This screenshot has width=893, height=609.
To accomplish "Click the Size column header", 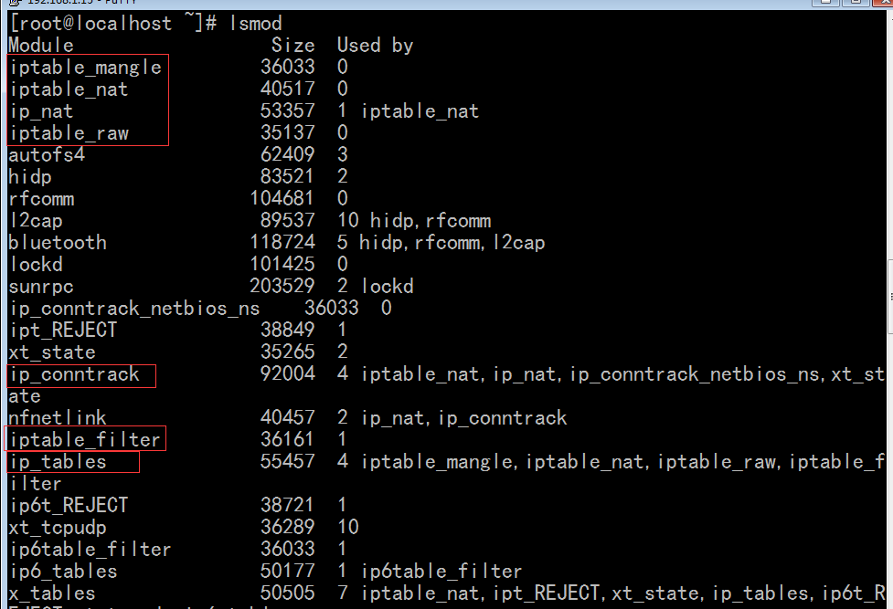I will [292, 46].
